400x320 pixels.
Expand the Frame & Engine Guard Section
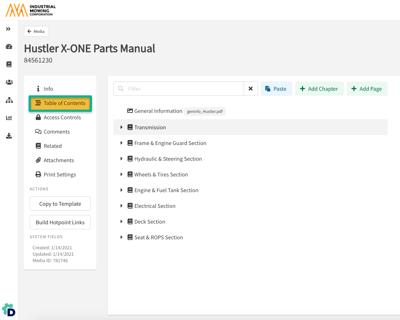[x=122, y=143]
